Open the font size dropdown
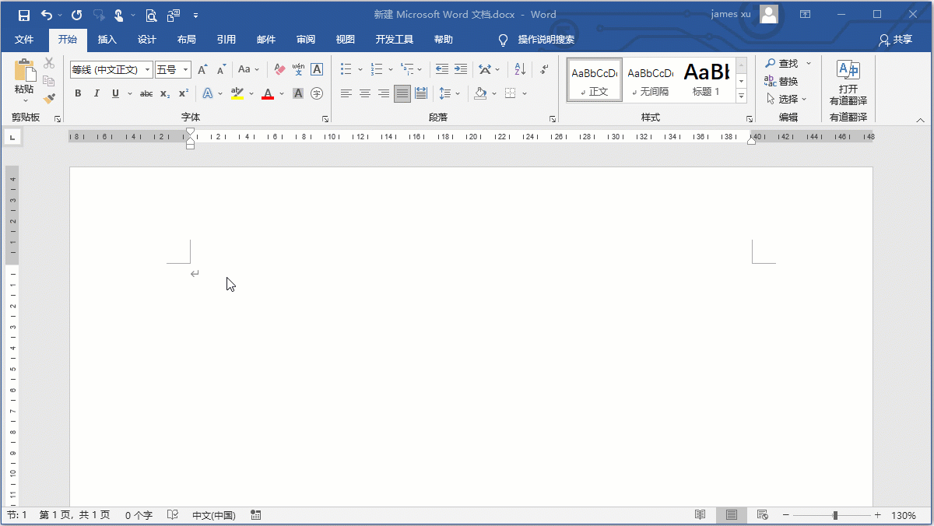The image size is (934, 526). pos(185,69)
